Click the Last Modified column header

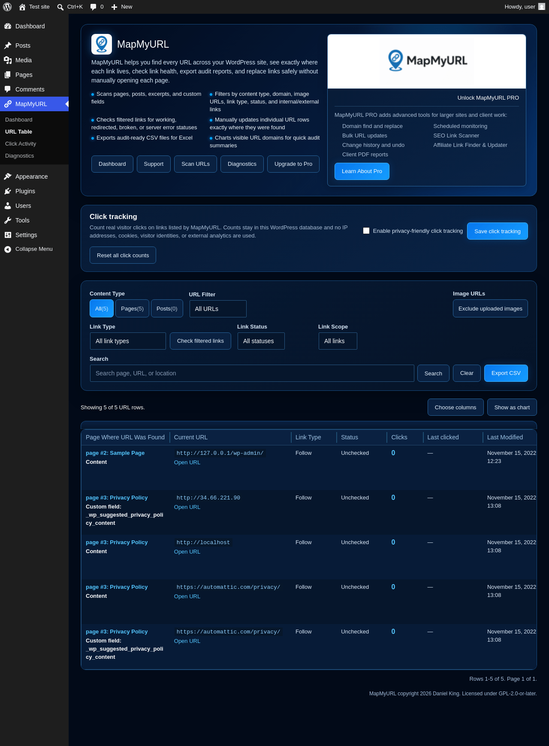coord(505,437)
